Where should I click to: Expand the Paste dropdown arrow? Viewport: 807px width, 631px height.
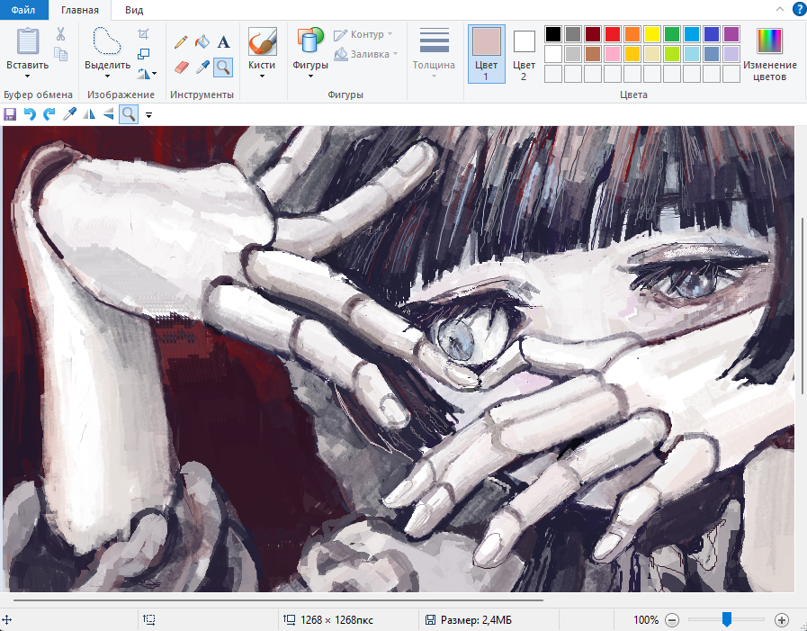(x=27, y=77)
